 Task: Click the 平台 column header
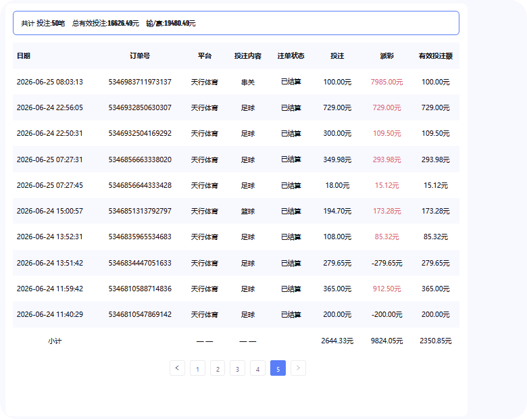pos(204,56)
